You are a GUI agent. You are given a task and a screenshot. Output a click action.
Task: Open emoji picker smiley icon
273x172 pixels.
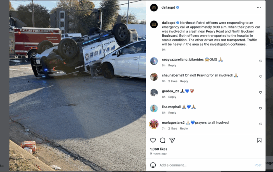coord(153,165)
